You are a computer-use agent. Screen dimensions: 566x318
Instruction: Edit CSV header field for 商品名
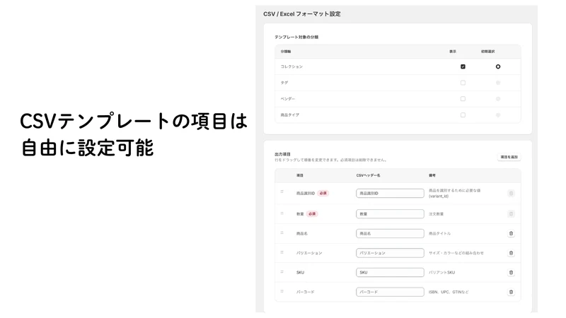point(390,233)
